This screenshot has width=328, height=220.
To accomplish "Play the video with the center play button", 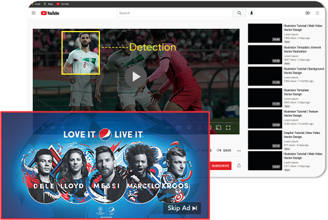I will (x=136, y=77).
